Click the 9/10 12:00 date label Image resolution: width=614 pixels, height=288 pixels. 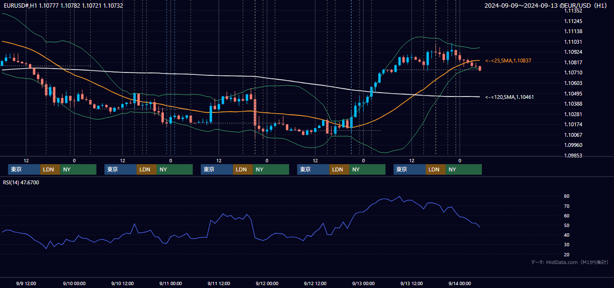[x=123, y=283]
